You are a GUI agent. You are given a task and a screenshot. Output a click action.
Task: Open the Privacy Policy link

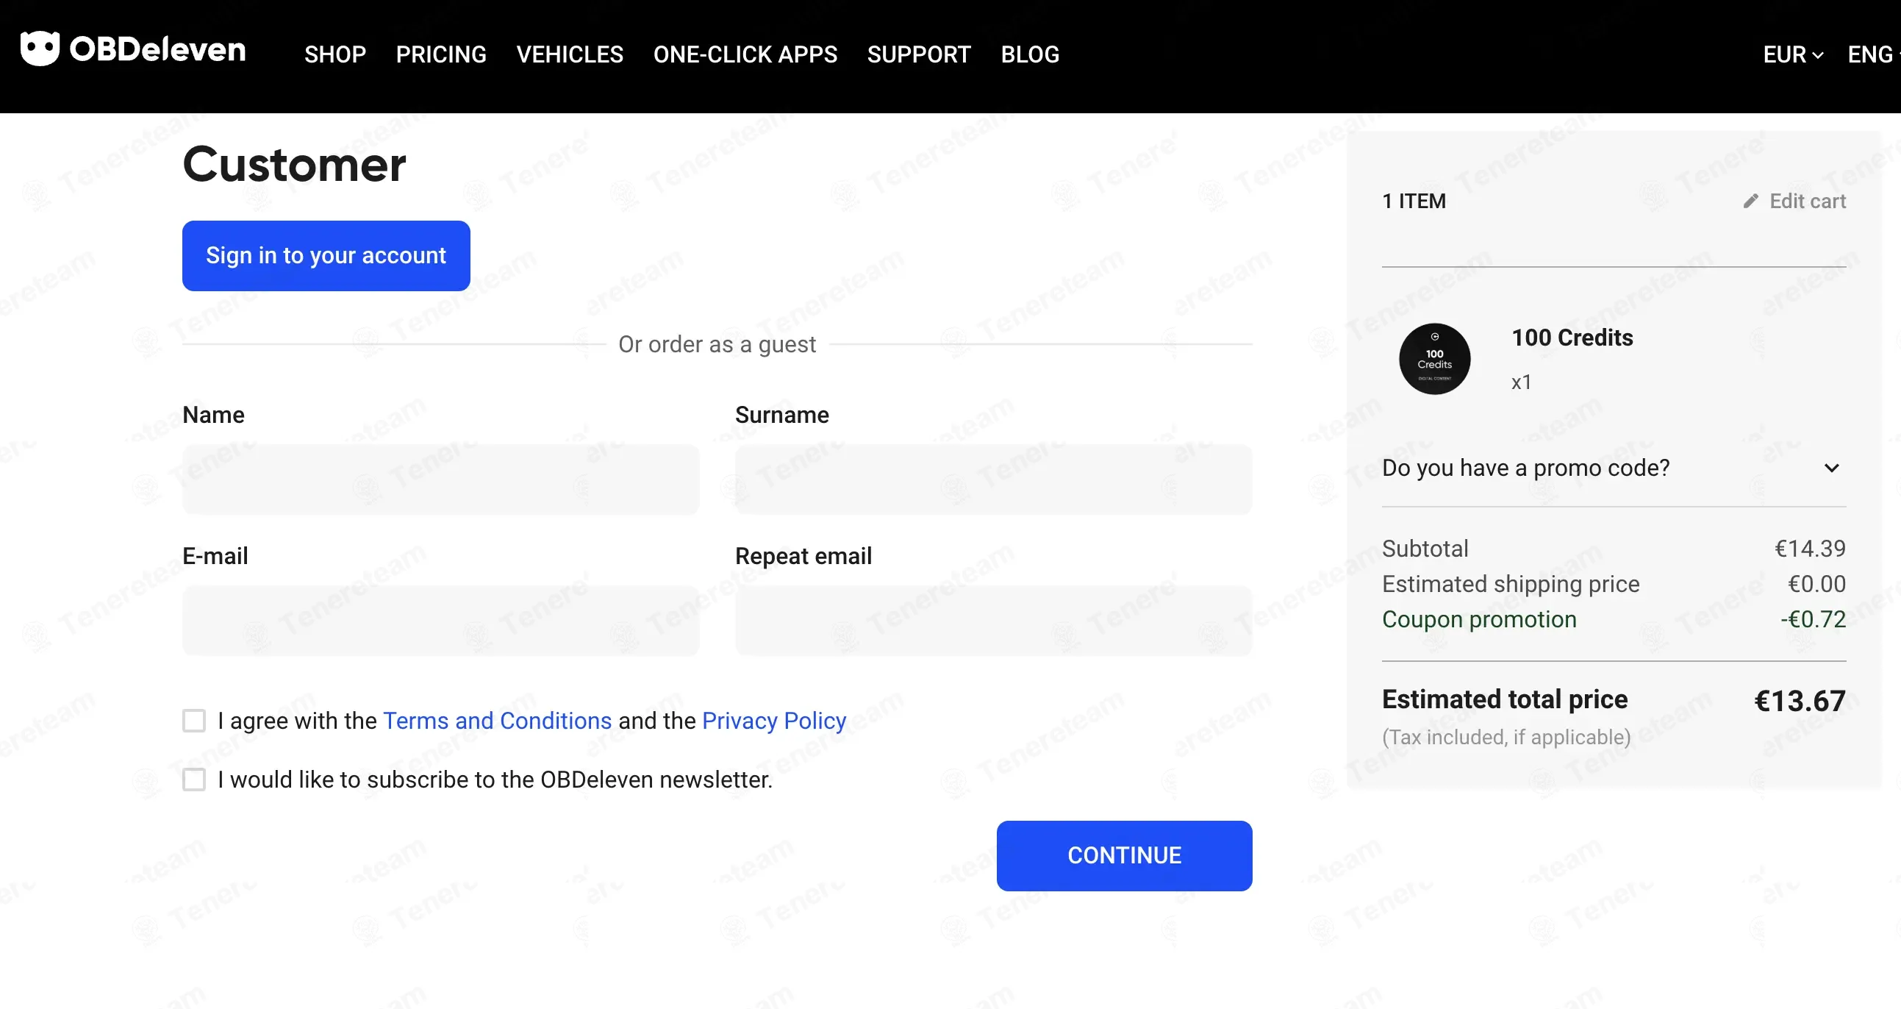coord(774,721)
